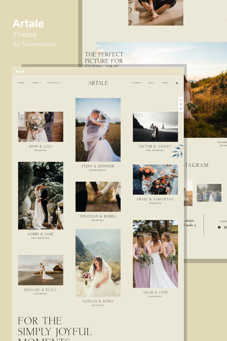
Task: Open the Harry & Jane rocks photo
Action: [40, 196]
